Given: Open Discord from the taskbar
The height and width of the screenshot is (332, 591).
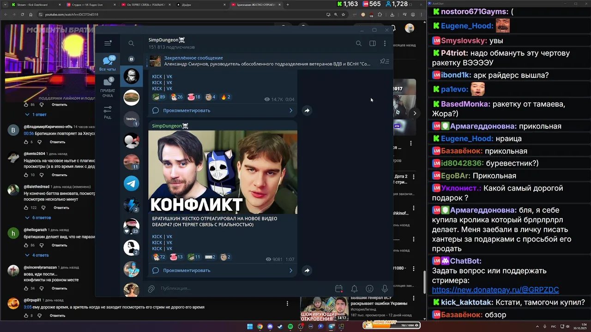Looking at the screenshot, I should pos(270,326).
